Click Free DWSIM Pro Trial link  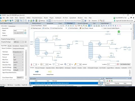tap(120, 18)
